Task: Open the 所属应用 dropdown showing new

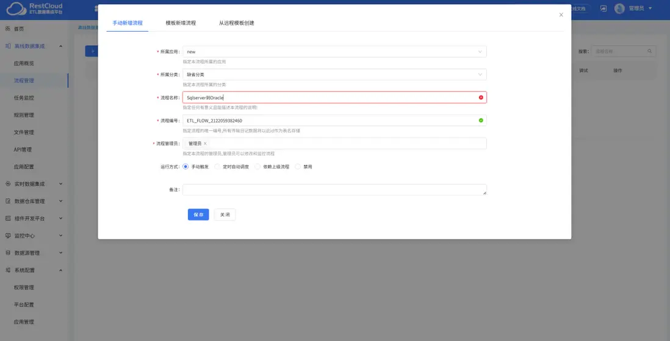Action: [x=334, y=52]
